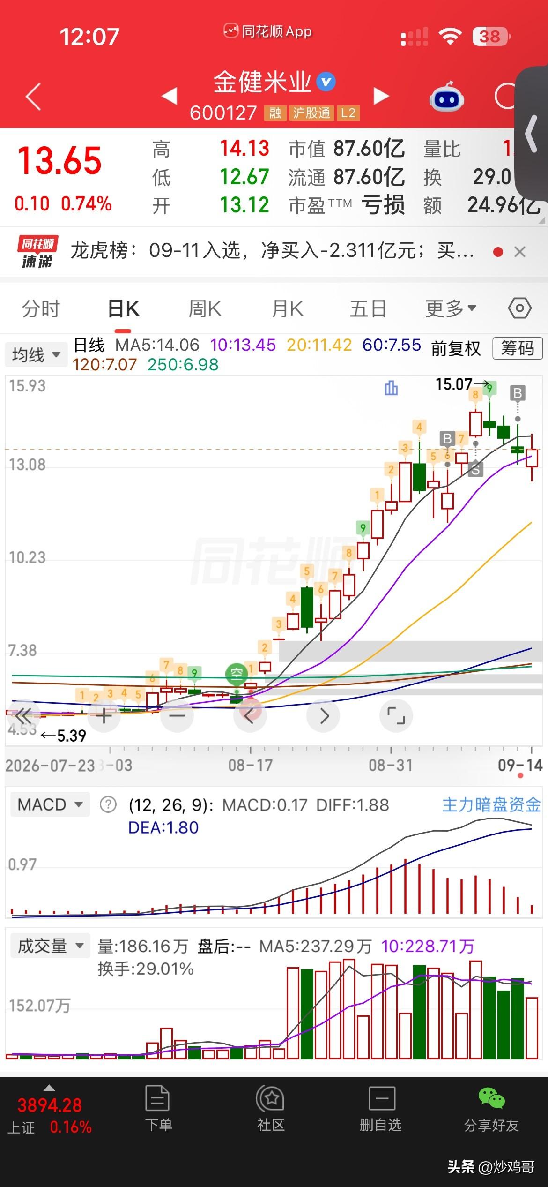The height and width of the screenshot is (1187, 548).
Task: Tap the 筹码 chip distribution button
Action: click(x=518, y=348)
